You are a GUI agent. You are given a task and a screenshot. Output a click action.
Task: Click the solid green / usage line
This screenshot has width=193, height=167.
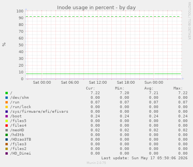(103, 74)
